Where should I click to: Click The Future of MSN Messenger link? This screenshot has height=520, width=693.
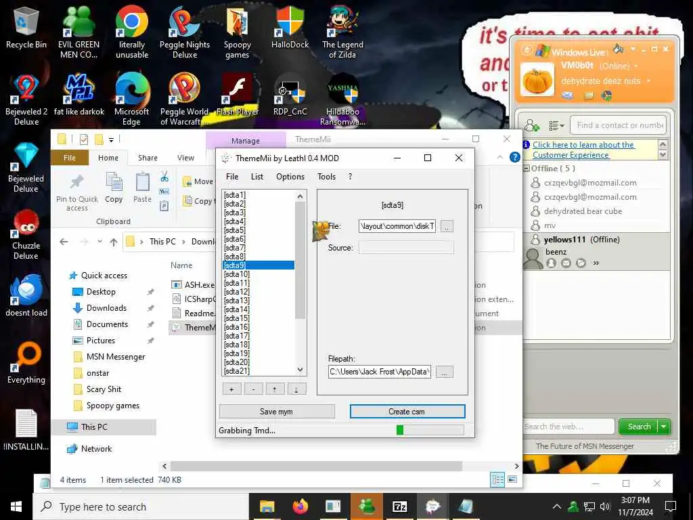pyautogui.click(x=585, y=446)
